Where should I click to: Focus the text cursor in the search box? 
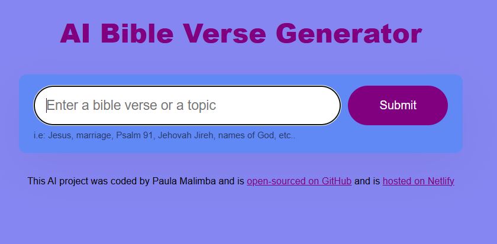pyautogui.click(x=187, y=105)
